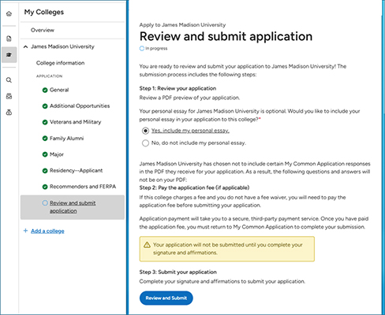This screenshot has width=385, height=315.
Task: Open College information in sidebar
Action: click(60, 63)
